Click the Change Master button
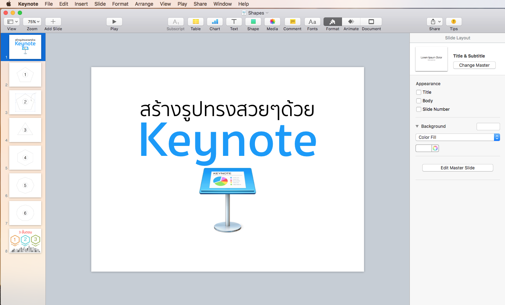Viewport: 505px width, 305px height. coord(474,65)
